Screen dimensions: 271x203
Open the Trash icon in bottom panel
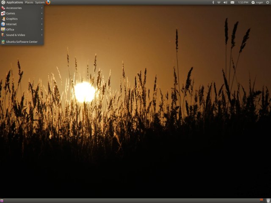click(x=268, y=201)
